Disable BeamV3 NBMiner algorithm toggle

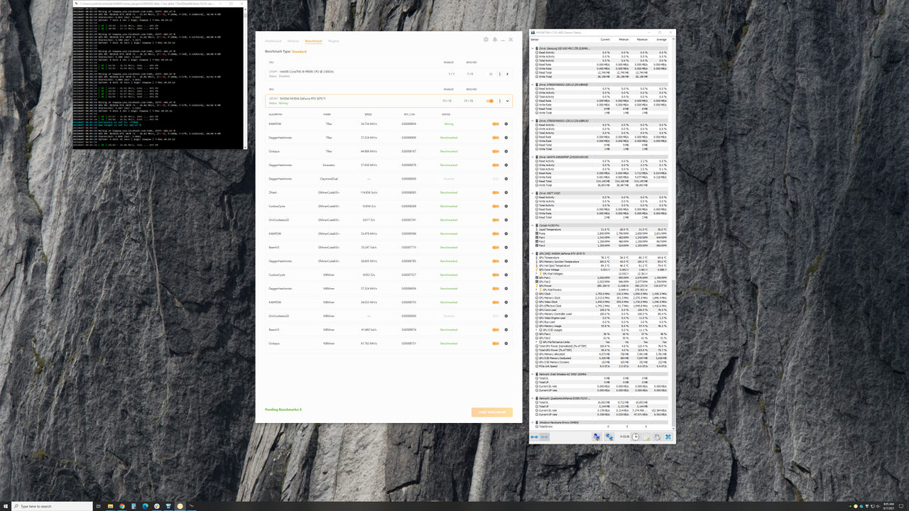[x=496, y=330]
